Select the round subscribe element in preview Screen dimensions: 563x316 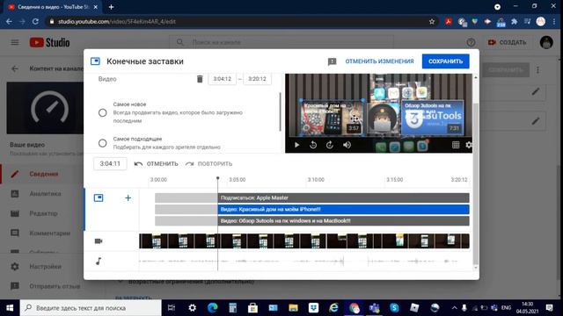click(x=383, y=118)
